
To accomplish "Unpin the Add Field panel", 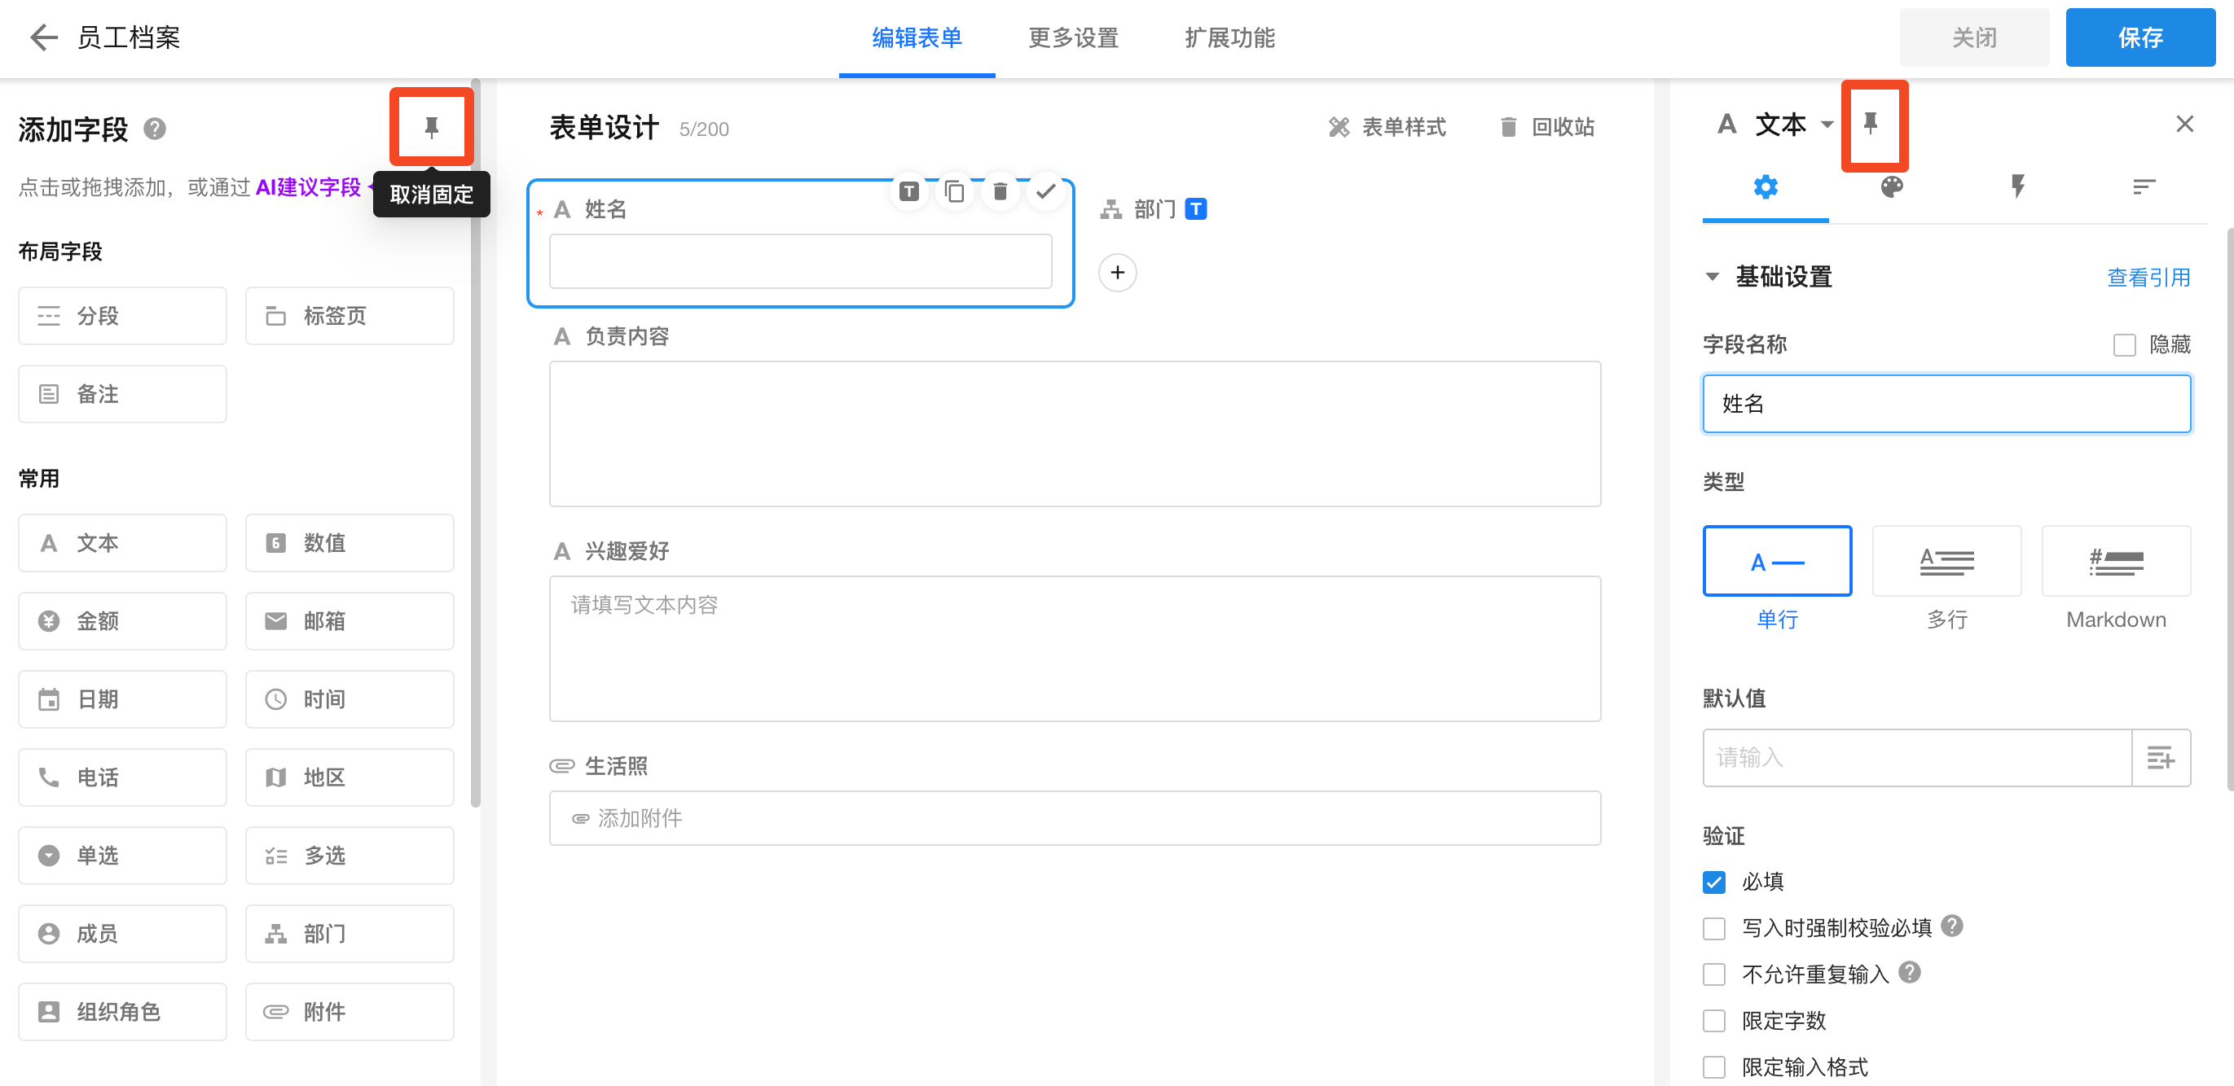I will click(x=431, y=128).
